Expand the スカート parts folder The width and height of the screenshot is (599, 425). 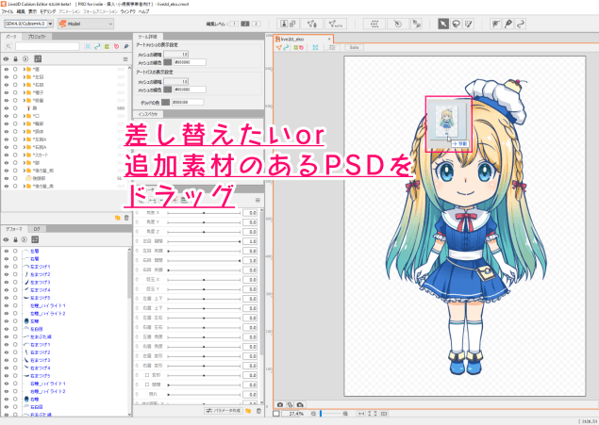[25, 155]
